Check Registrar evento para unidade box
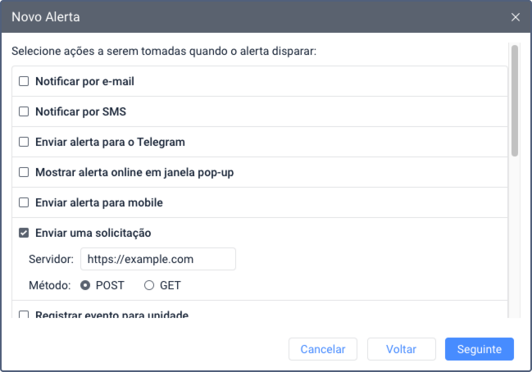 click(24, 315)
